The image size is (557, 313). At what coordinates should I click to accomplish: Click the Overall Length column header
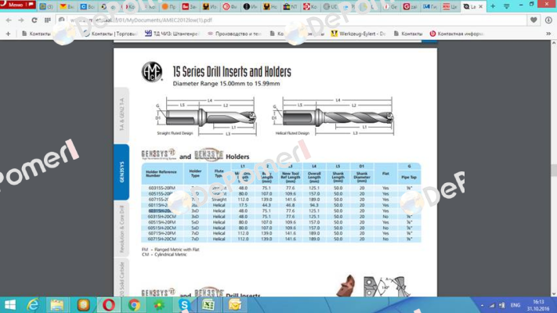[x=314, y=176]
